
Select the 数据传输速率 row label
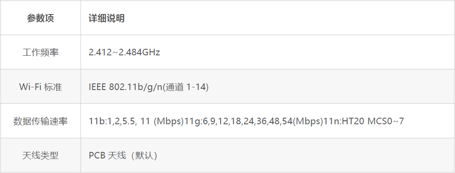40,121
